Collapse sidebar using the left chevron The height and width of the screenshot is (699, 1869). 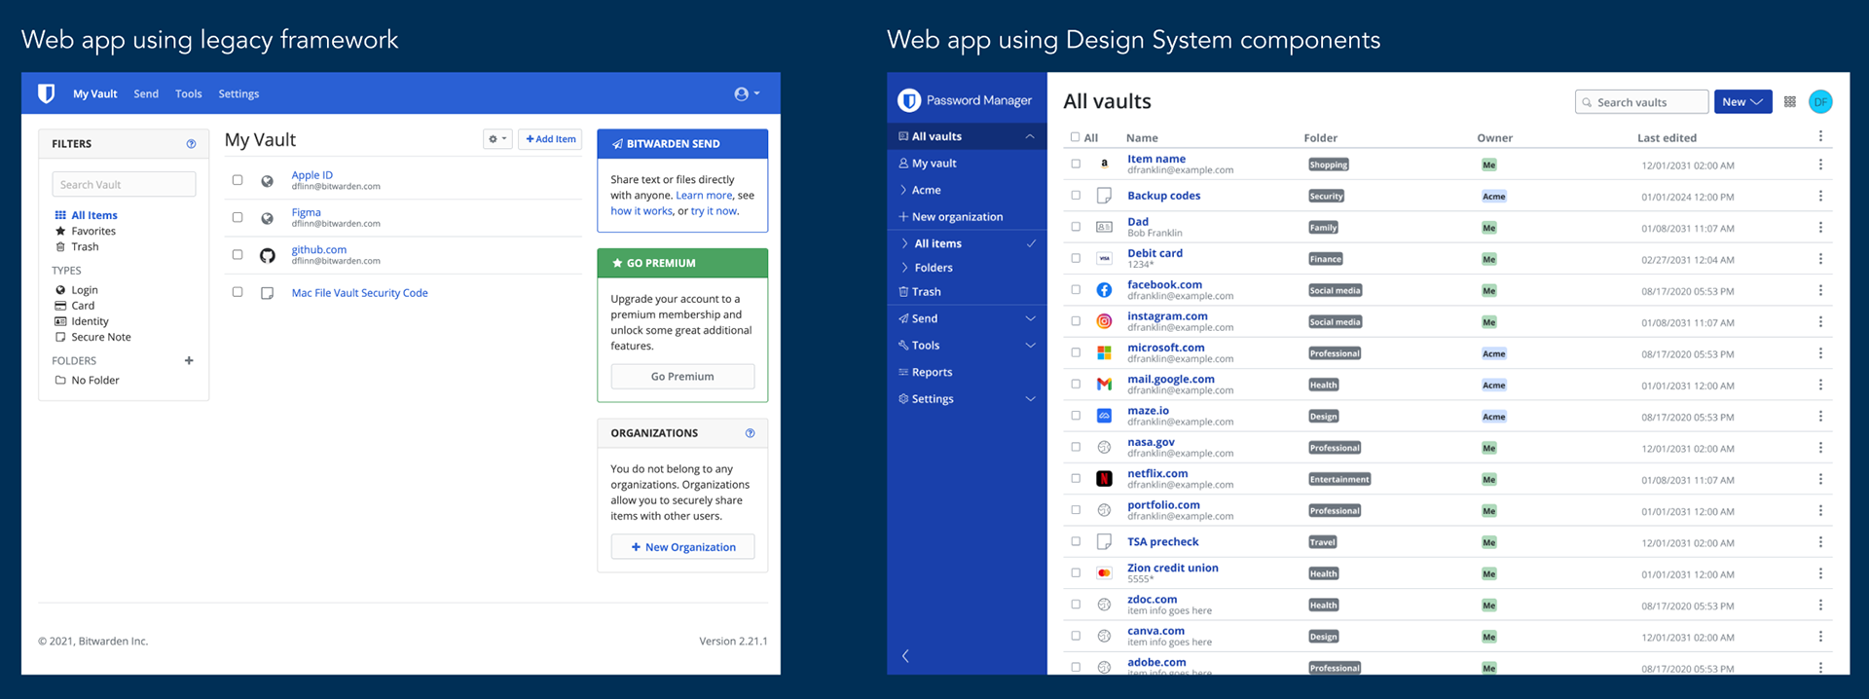[905, 656]
